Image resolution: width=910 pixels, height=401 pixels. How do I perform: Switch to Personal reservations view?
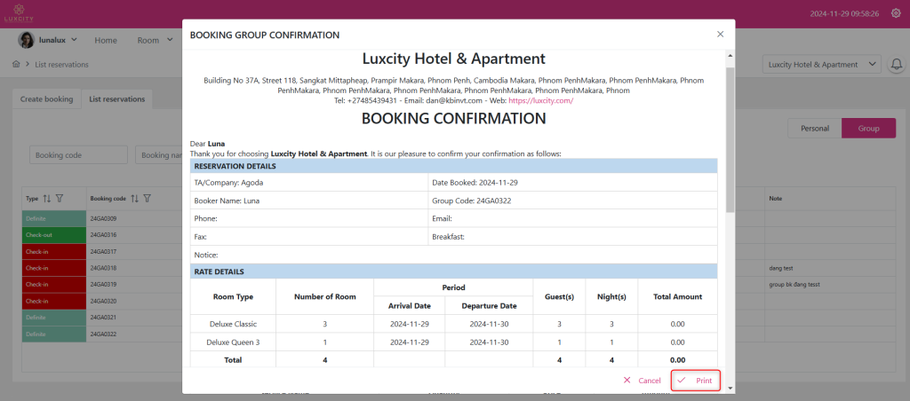[x=814, y=129]
